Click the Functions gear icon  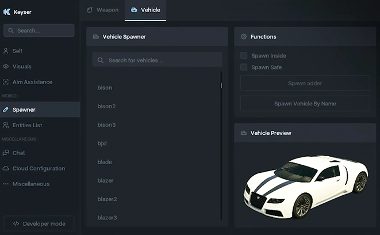(244, 36)
